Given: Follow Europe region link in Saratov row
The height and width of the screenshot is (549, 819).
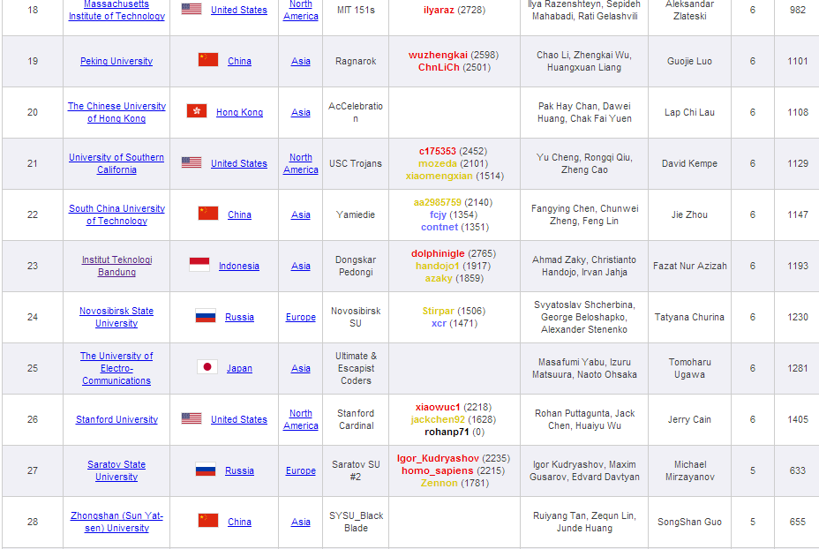Looking at the screenshot, I should point(300,470).
